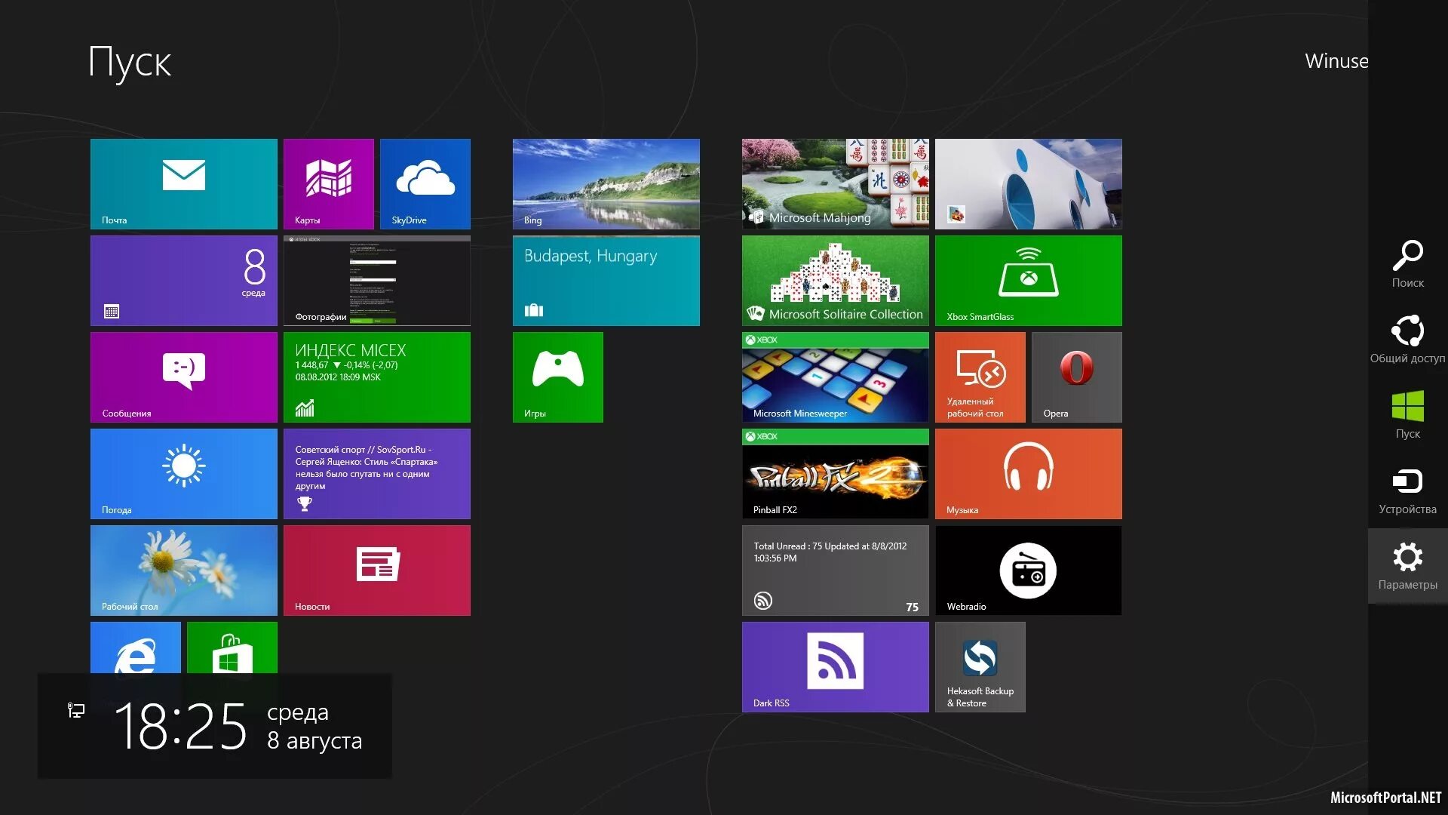
Task: Open the Xbox SmartGlass tile
Action: click(1028, 280)
